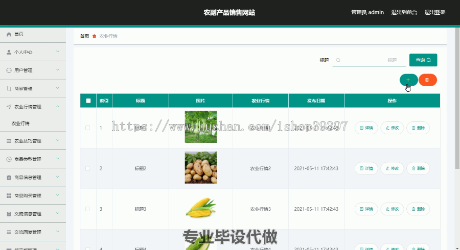The width and height of the screenshot is (460, 250).
Task: Toggle the select-all checkbox in table header
Action: (88, 101)
